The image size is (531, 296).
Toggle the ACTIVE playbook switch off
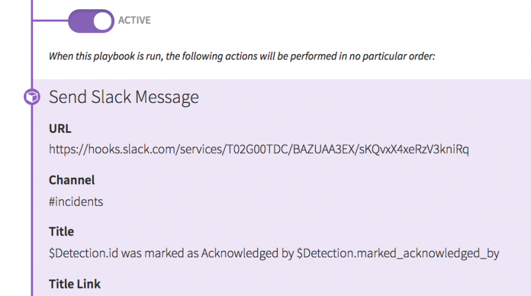click(x=91, y=20)
